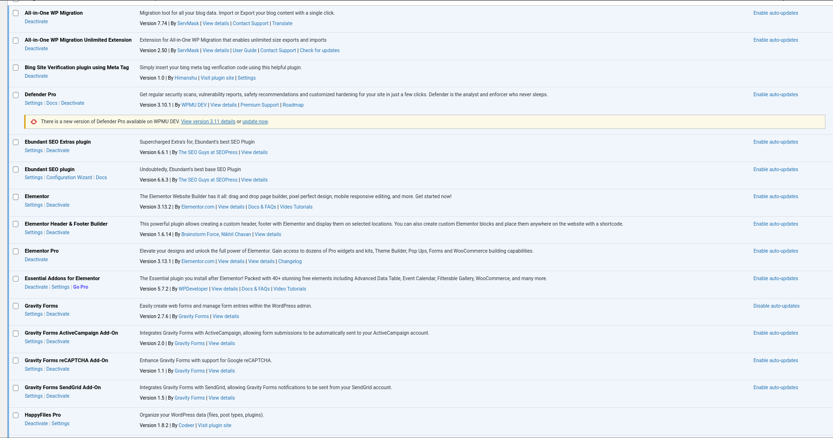
Task: Select the Defender Pro plugin checkbox
Action: (x=16, y=95)
